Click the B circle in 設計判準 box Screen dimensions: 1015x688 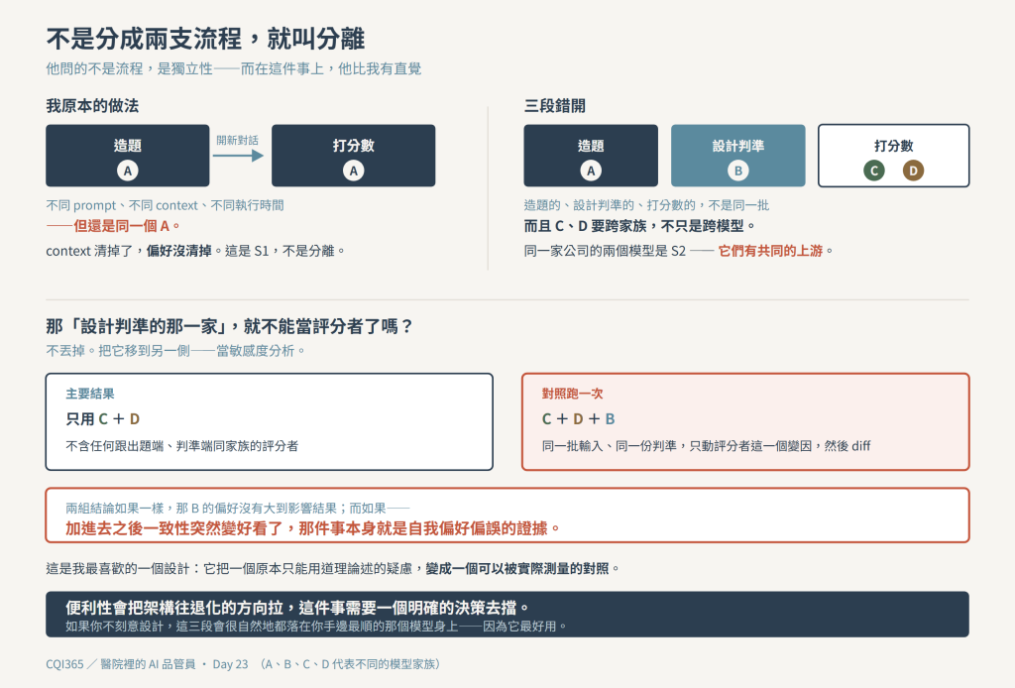click(737, 171)
